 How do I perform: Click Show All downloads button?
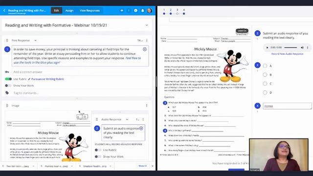click(142, 166)
